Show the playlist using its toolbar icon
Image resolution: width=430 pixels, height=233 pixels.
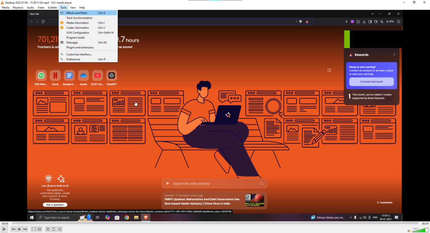pos(48,229)
